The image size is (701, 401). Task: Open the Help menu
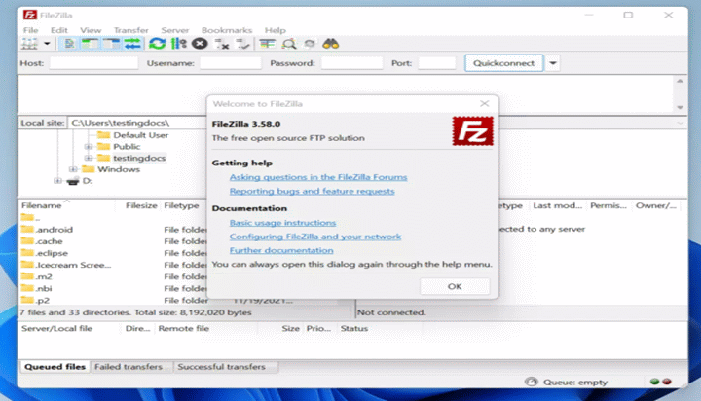click(x=275, y=30)
